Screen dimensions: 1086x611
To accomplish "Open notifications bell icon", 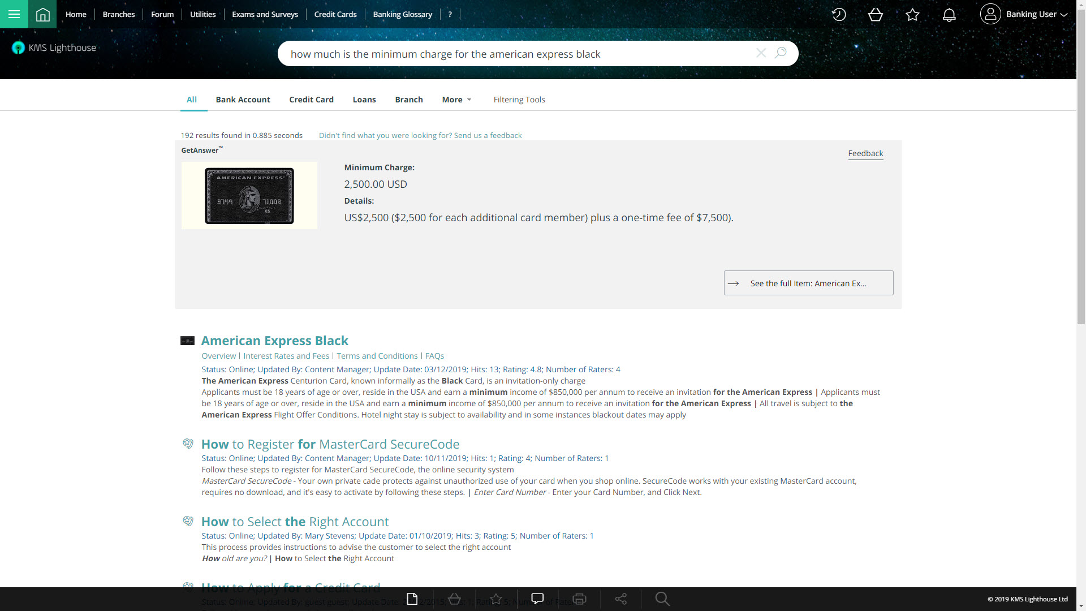I will (949, 15).
